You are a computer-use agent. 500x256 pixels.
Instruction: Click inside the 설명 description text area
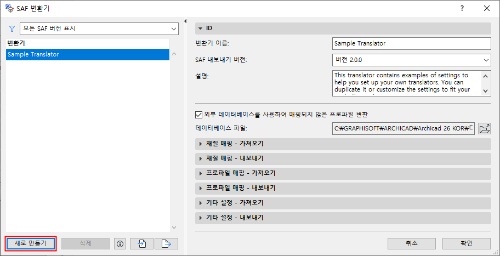pos(407,83)
